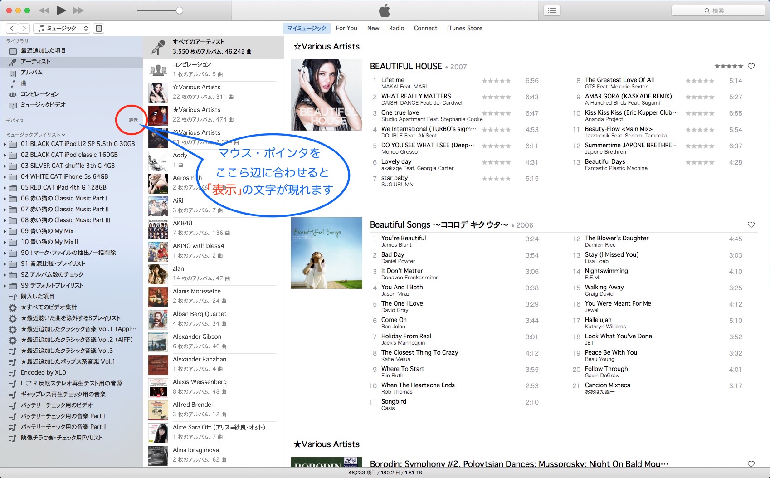This screenshot has height=478, width=770.
Task: Switch to the Connect tab
Action: (425, 28)
